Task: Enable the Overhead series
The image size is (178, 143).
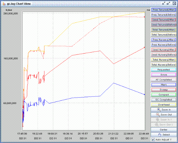Action: tap(164, 105)
